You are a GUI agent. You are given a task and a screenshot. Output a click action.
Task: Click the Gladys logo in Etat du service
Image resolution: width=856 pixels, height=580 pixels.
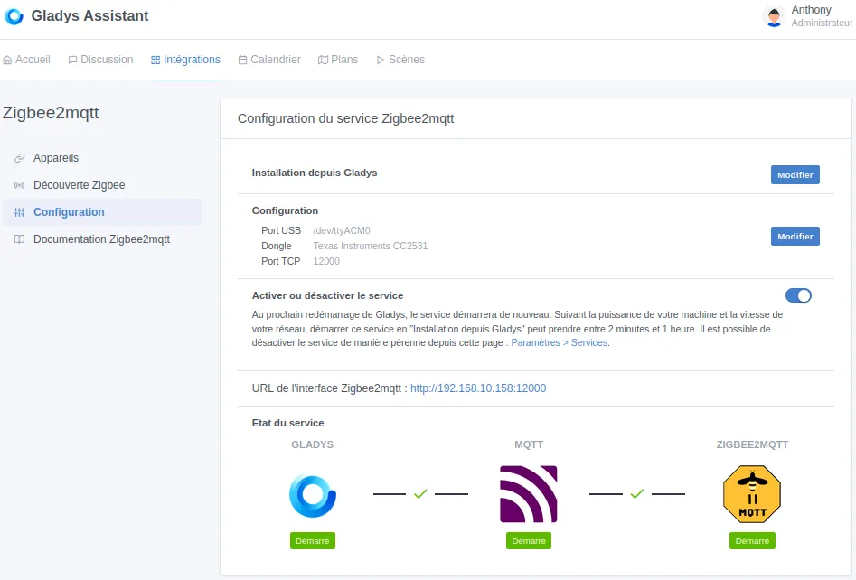pos(312,494)
